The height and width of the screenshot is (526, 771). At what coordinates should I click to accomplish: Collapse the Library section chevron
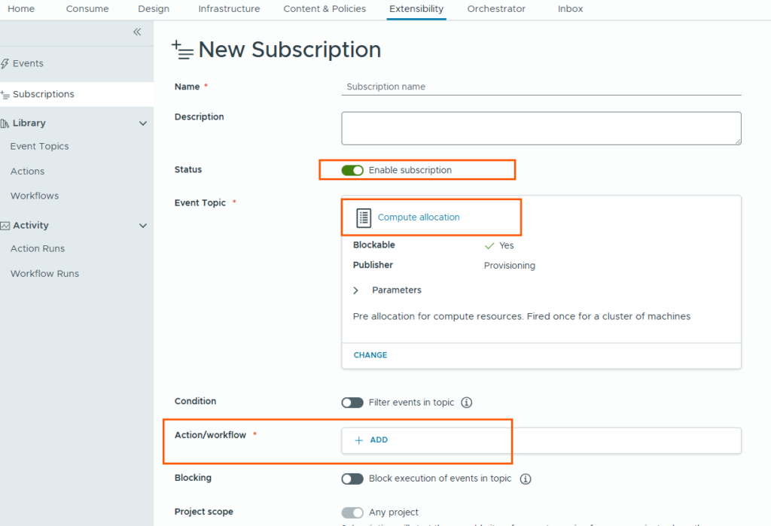pos(143,123)
